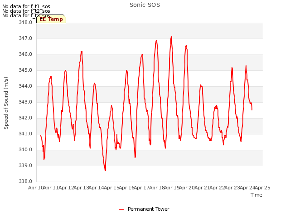The height and width of the screenshot is (218, 290).
Task: Click the 'No data for f_t1_sos' message
Action: (26, 6)
